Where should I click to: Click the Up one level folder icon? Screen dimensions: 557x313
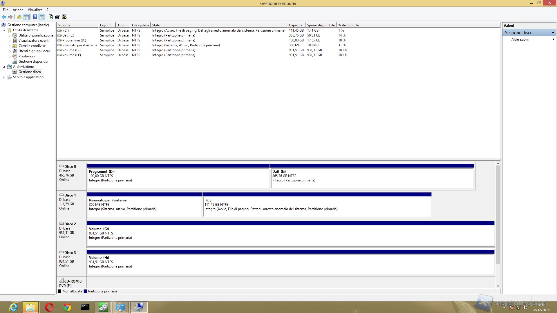click(19, 17)
